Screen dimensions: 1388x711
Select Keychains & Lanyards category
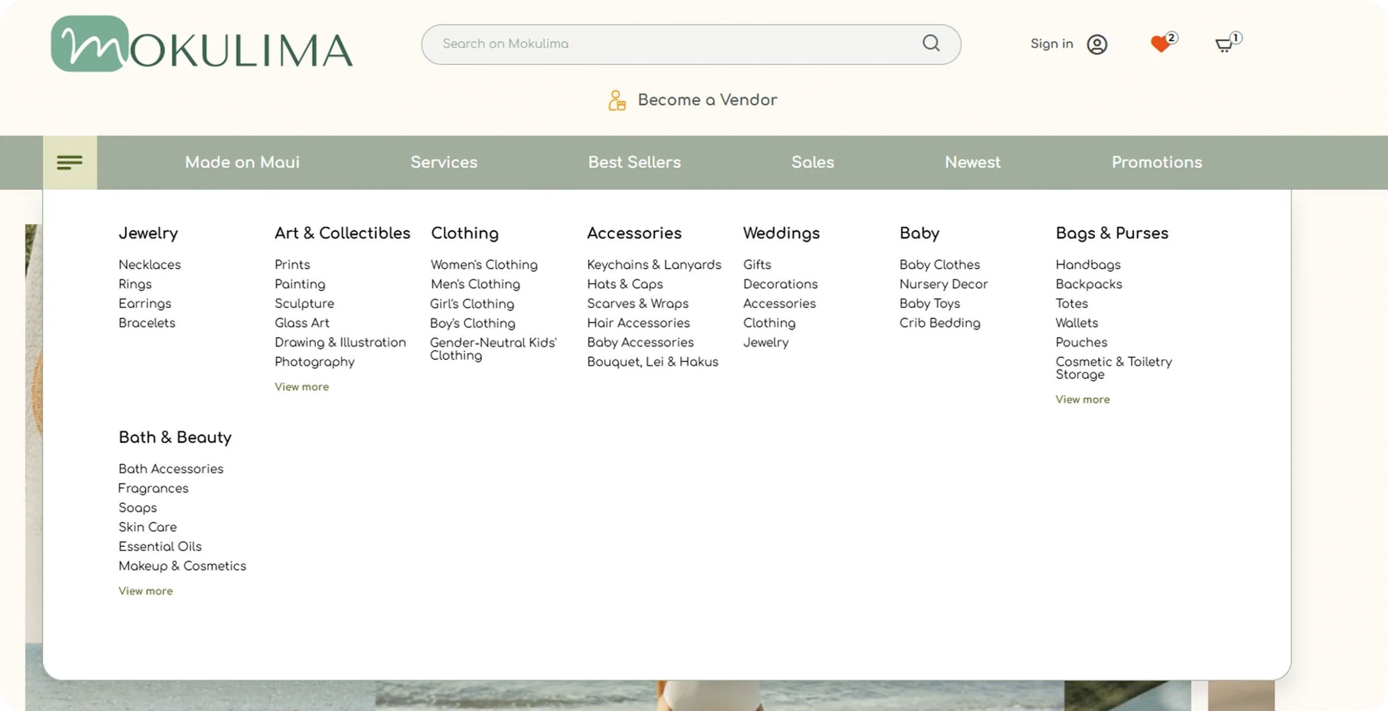click(654, 265)
